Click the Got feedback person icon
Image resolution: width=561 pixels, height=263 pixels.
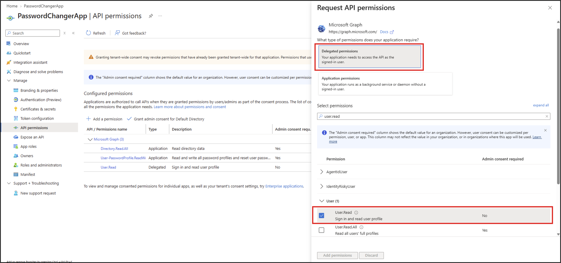click(117, 33)
